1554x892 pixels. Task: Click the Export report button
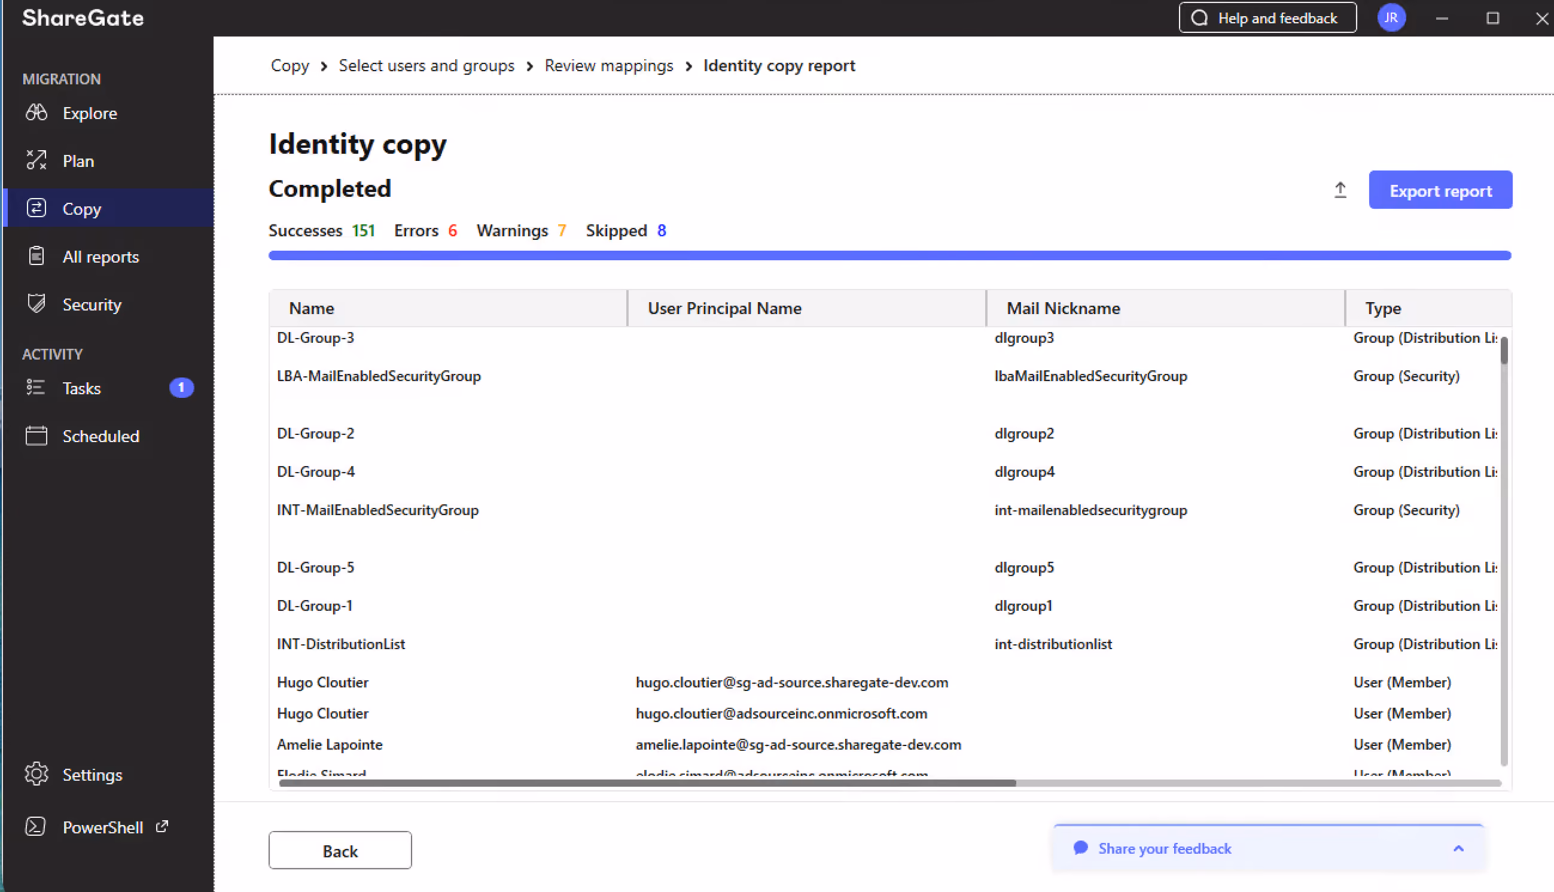(x=1441, y=190)
